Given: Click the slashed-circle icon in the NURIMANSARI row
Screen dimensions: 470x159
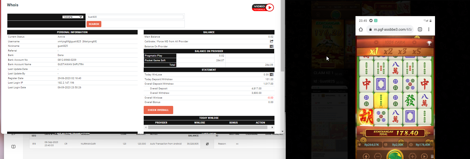Looking at the screenshot, I should click(x=207, y=144).
